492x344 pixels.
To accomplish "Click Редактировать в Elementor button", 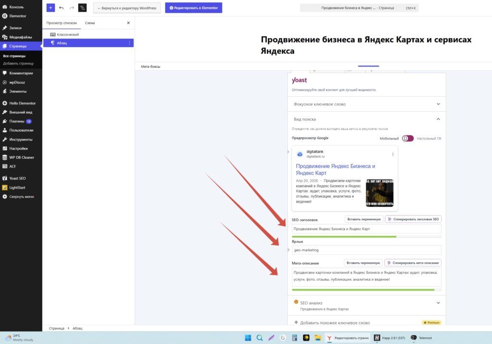I will [194, 8].
